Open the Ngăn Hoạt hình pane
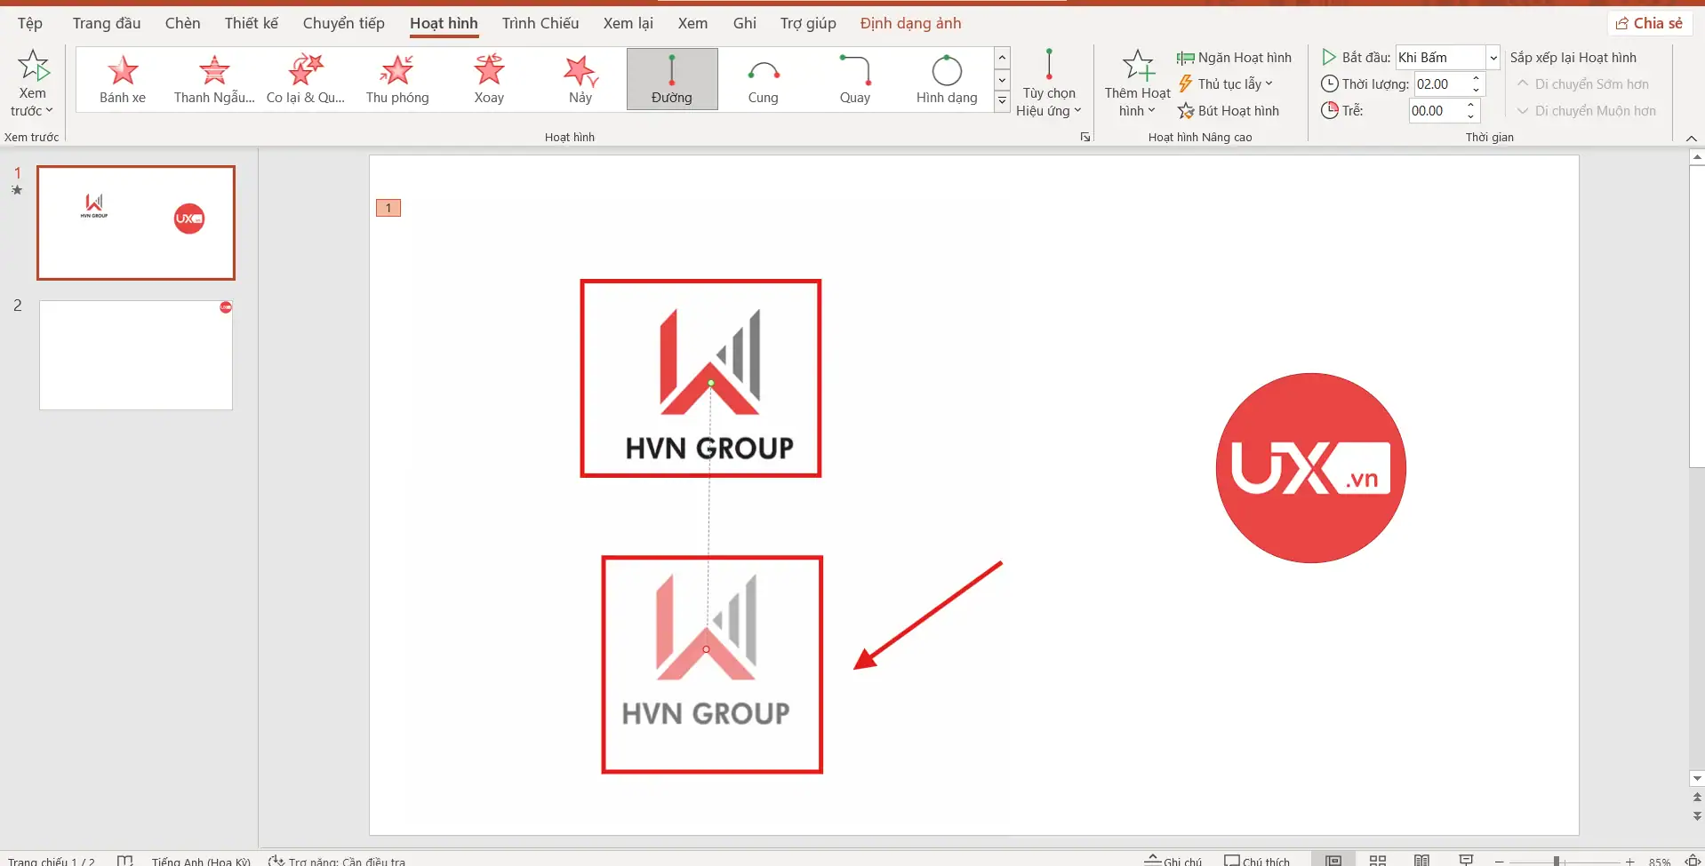1705x866 pixels. [x=1234, y=58]
